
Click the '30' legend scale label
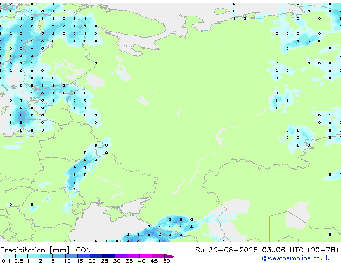click(x=117, y=261)
